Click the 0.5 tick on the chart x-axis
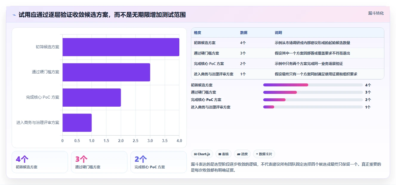The height and width of the screenshot is (185, 396). pyautogui.click(x=77, y=141)
